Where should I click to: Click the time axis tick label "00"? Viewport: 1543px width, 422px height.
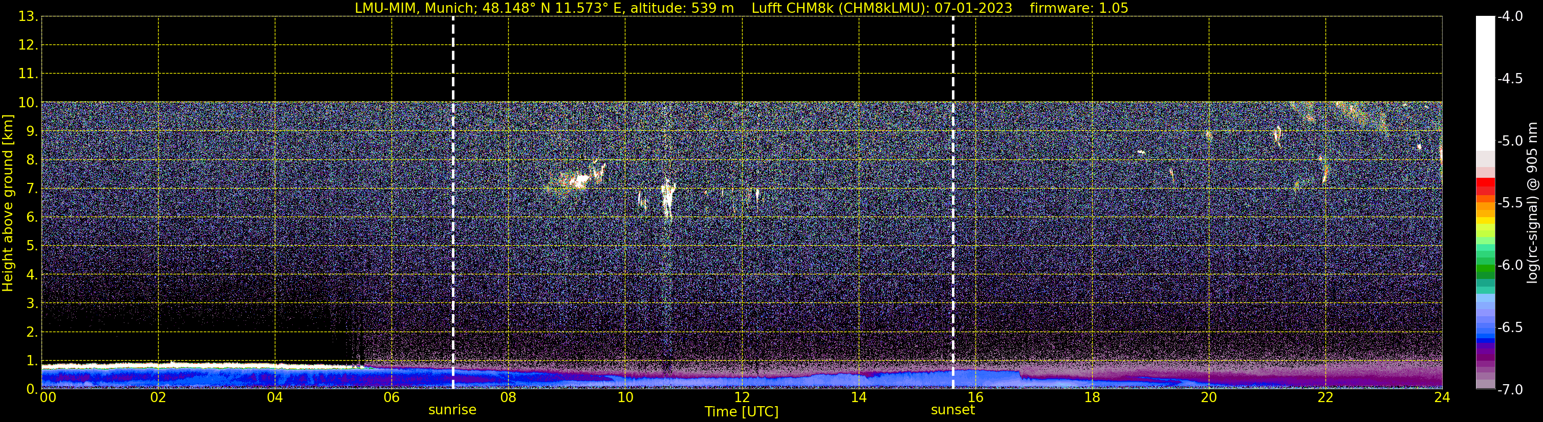[48, 398]
